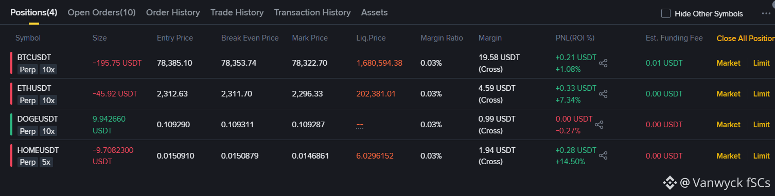This screenshot has height=196, width=775.
Task: Open the three-dot more options menu
Action: tap(766, 14)
